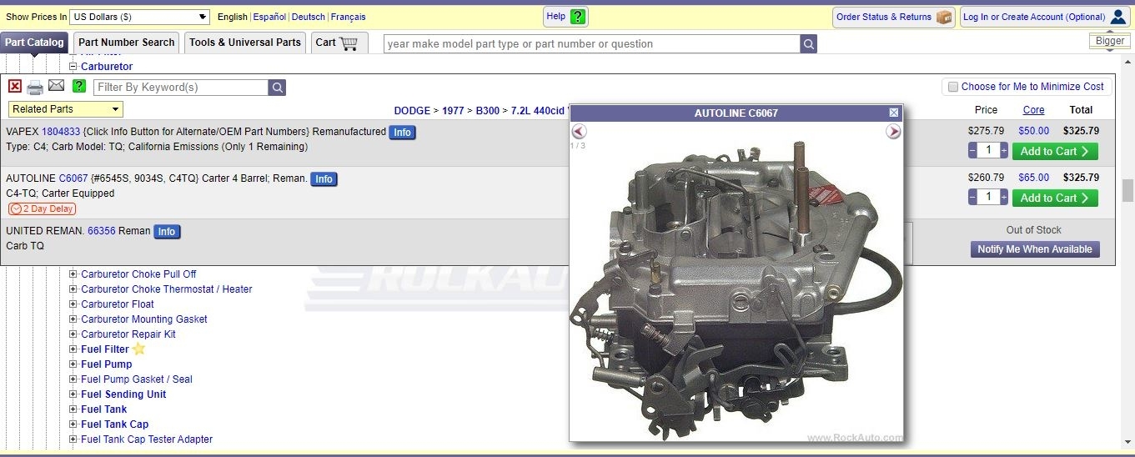This screenshot has height=457, width=1135.
Task: Expand Carburetor Mounting Gasket
Action: pos(73,319)
